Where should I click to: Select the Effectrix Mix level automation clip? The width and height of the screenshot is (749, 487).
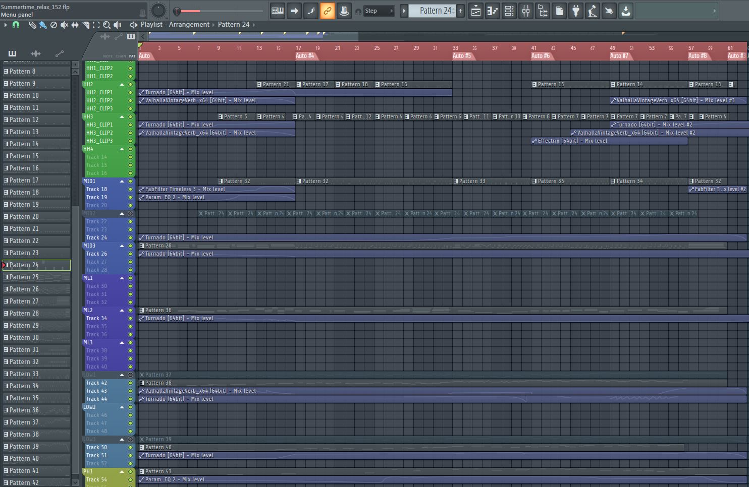point(609,141)
